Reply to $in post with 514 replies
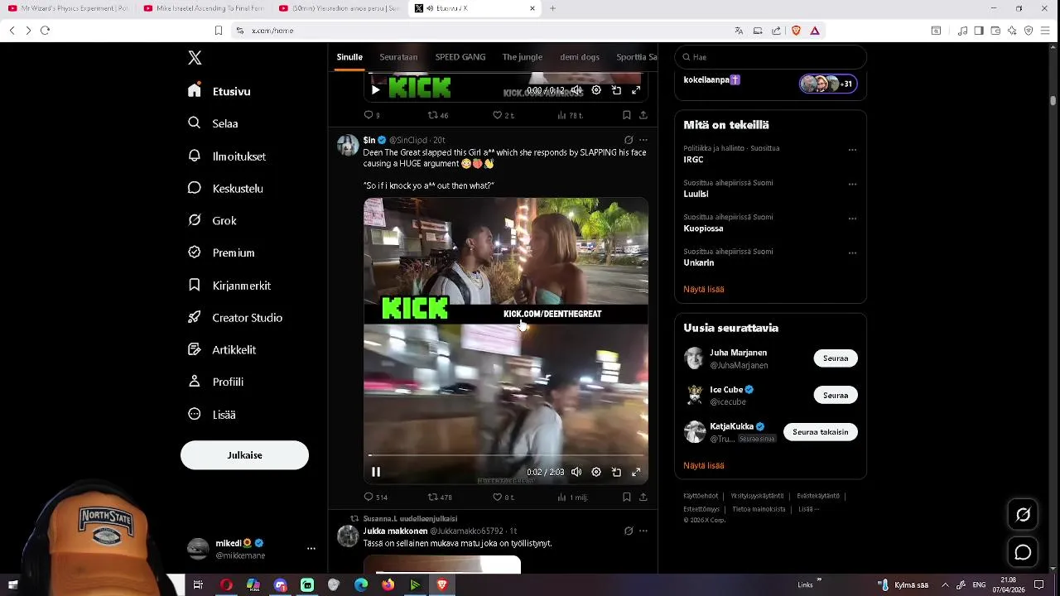The height and width of the screenshot is (596, 1060). (x=376, y=497)
